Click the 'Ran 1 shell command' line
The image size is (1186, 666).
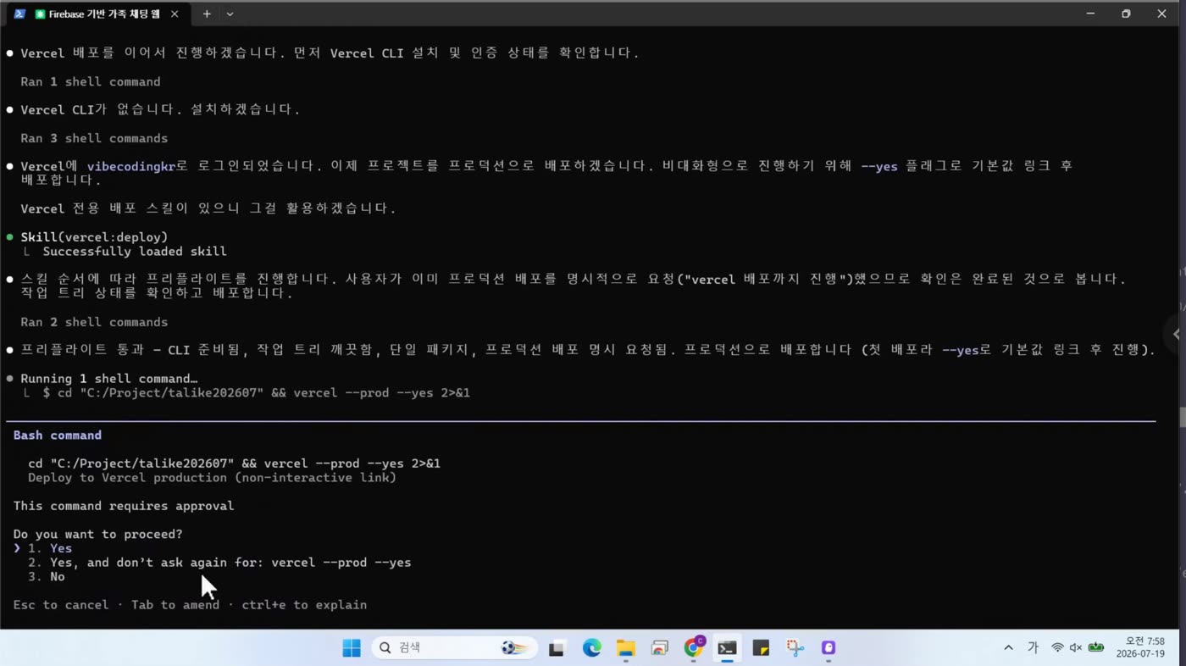coord(91,82)
